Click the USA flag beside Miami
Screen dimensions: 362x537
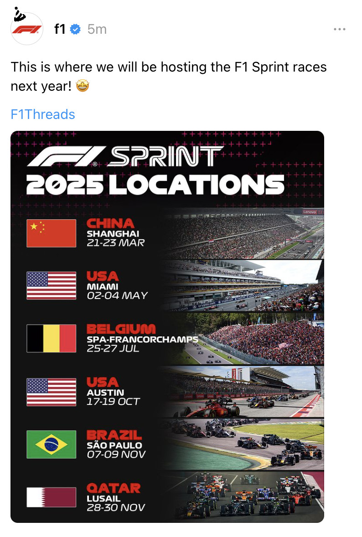(52, 286)
